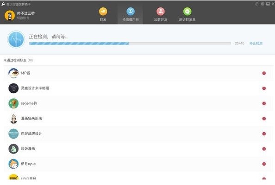
Task: Click the blue heartbeat monitor detection icon
Action: (16, 39)
